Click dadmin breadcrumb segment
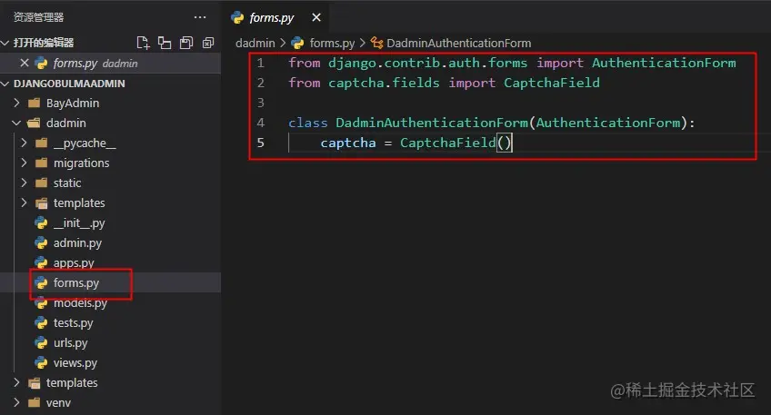The image size is (771, 415). point(255,44)
